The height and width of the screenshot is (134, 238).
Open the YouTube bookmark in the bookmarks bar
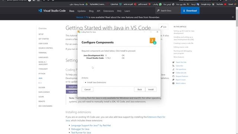(221, 4)
